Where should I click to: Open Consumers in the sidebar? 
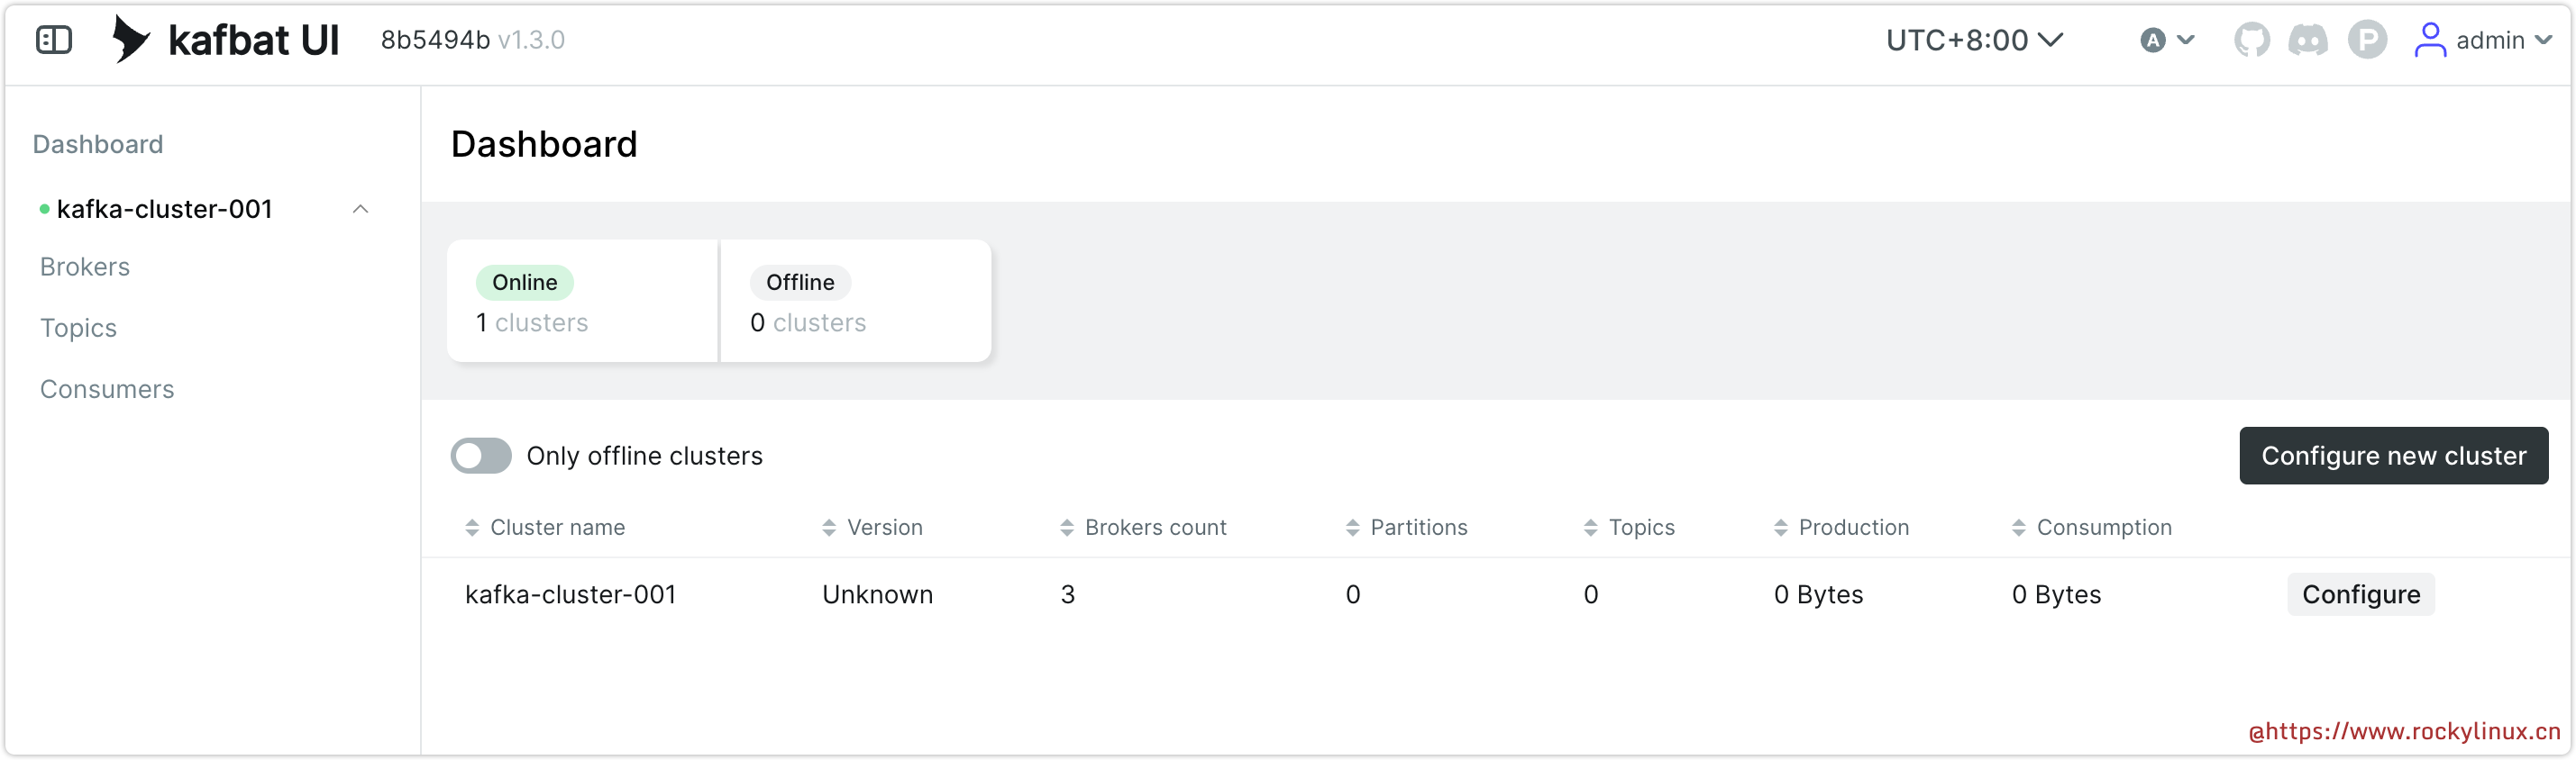(x=107, y=388)
